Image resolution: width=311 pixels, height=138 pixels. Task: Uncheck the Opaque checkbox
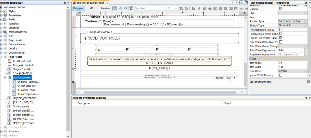[x=281, y=9]
